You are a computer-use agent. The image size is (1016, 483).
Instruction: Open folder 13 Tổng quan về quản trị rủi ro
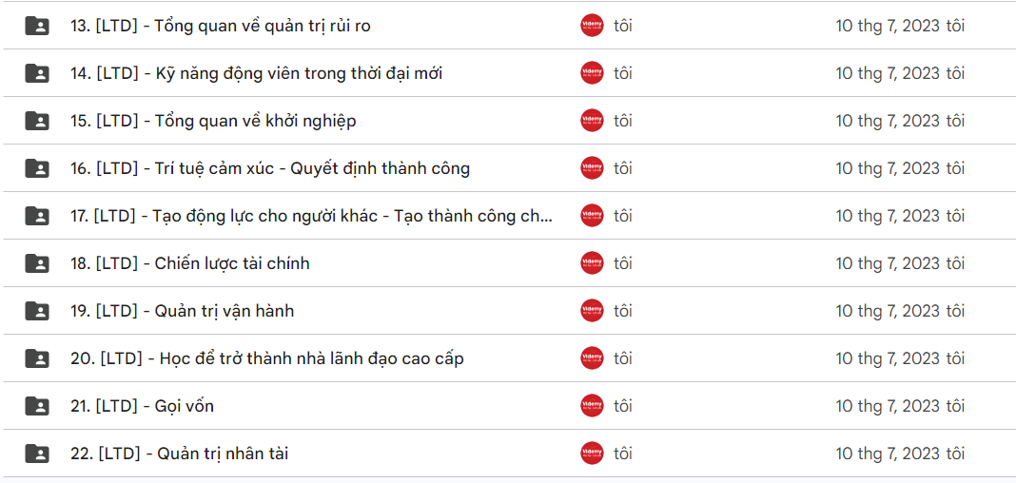click(221, 26)
